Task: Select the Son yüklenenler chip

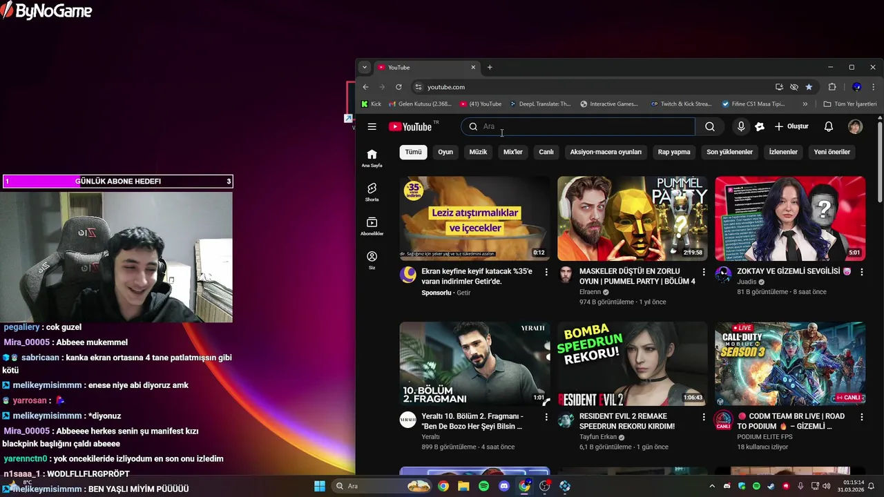Action: tap(729, 152)
